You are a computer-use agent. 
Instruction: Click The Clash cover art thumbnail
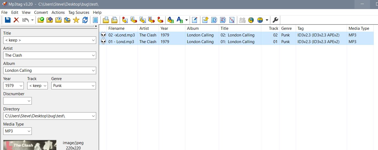point(30,145)
